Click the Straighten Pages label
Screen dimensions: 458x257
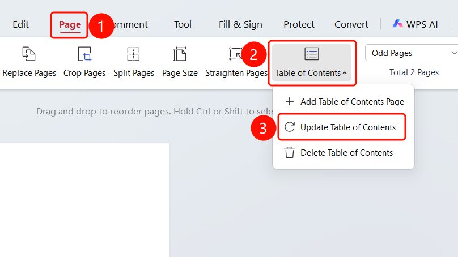click(x=236, y=73)
